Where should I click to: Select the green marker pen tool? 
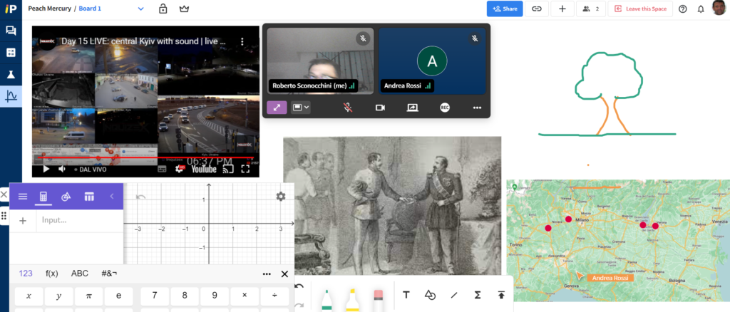(327, 299)
